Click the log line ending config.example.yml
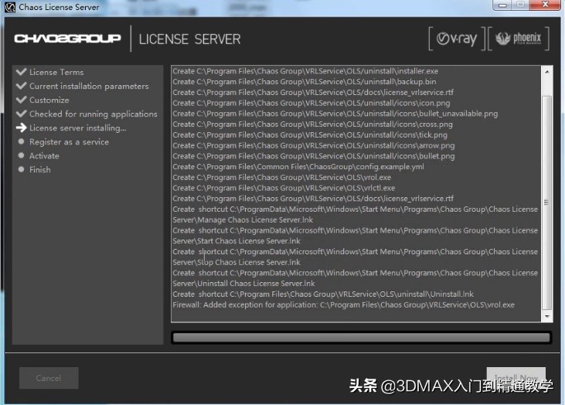The height and width of the screenshot is (405, 565). click(298, 166)
